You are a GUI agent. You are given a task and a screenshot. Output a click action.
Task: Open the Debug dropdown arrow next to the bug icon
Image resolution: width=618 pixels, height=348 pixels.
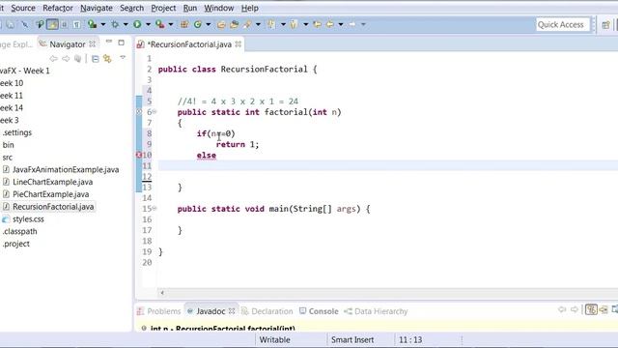(x=126, y=24)
